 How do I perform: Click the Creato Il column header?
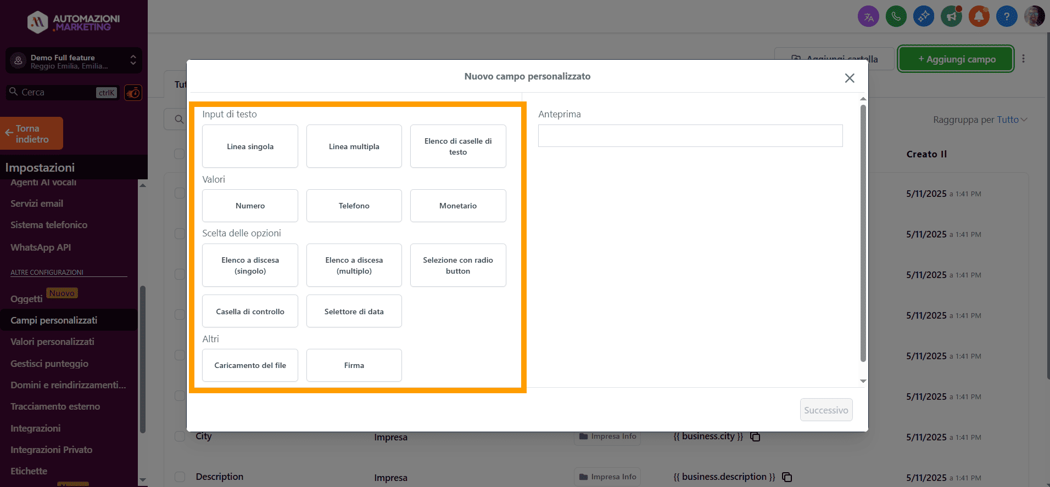point(926,154)
